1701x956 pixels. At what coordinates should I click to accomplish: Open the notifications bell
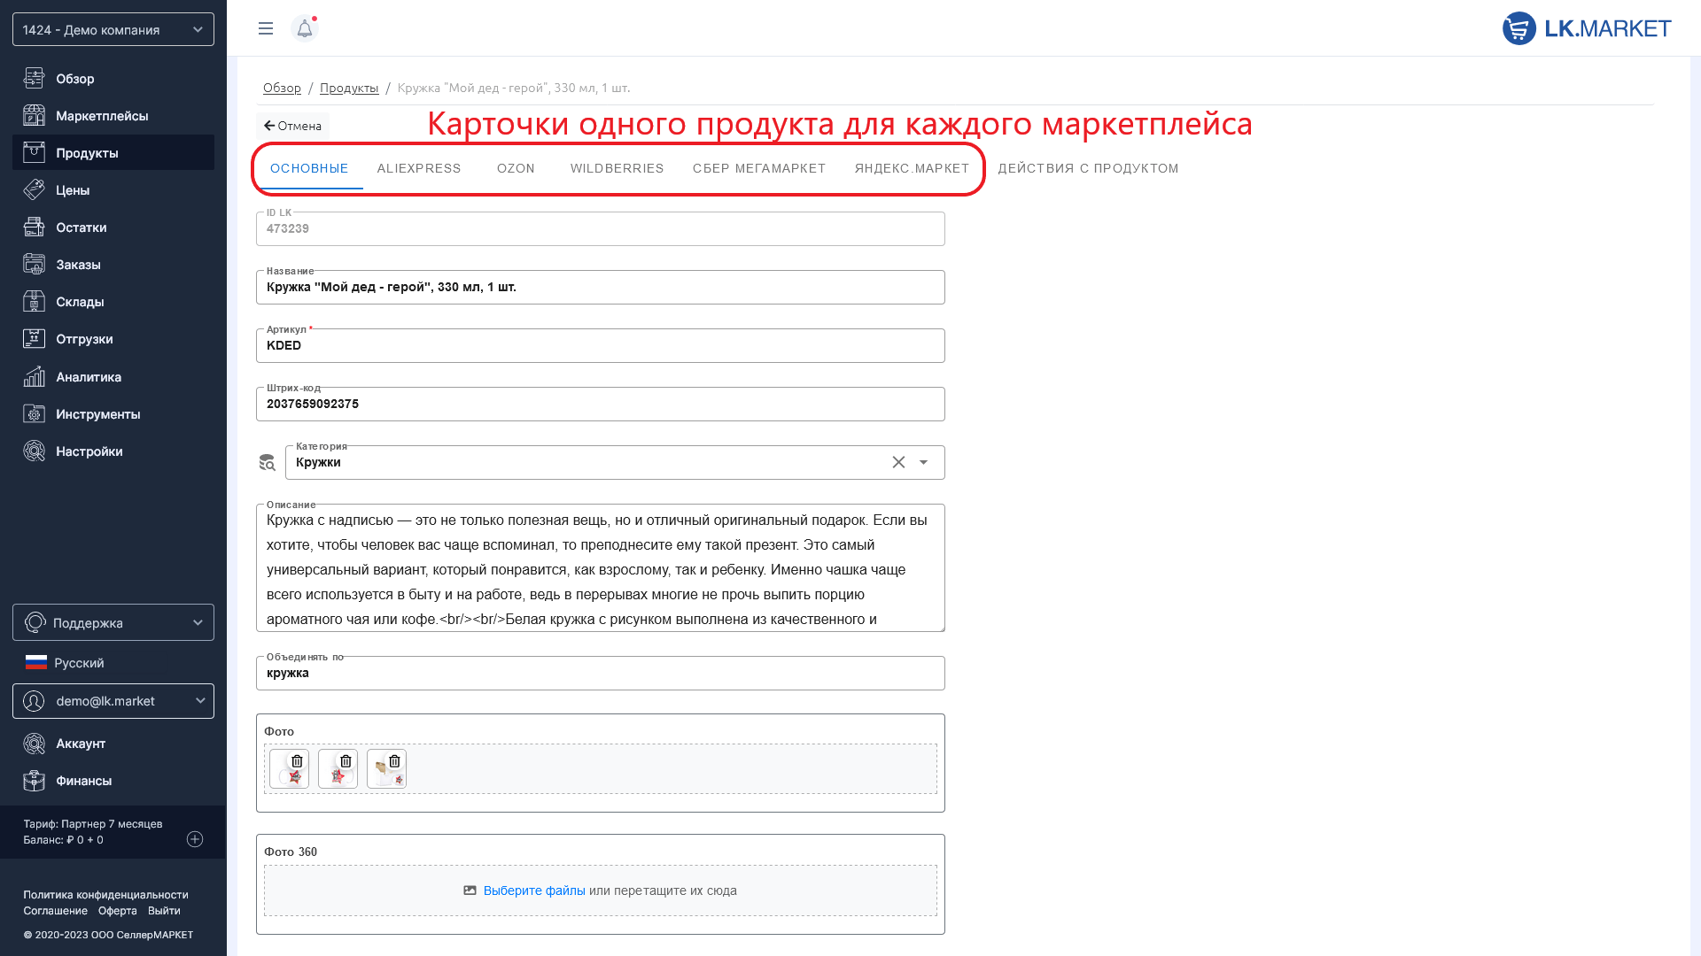pyautogui.click(x=305, y=28)
